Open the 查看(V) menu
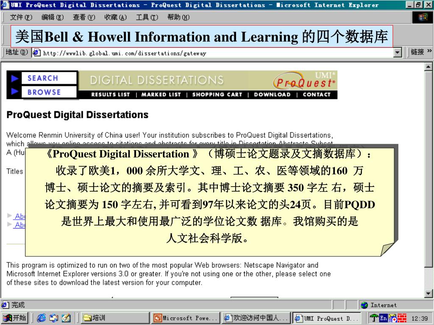 point(84,17)
